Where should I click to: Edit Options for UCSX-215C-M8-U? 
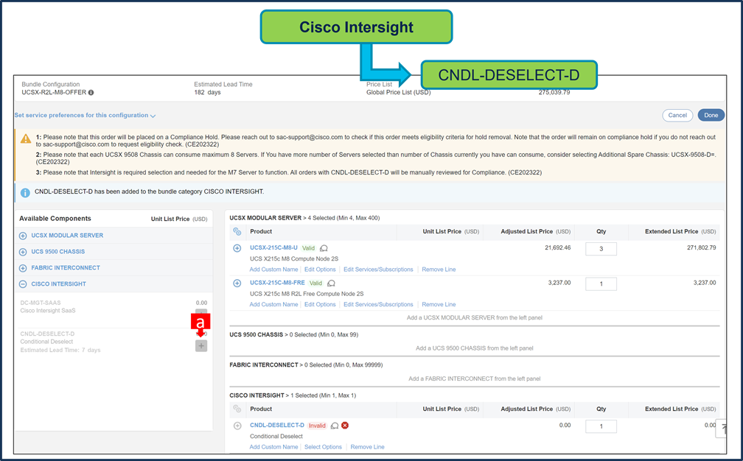pos(320,270)
